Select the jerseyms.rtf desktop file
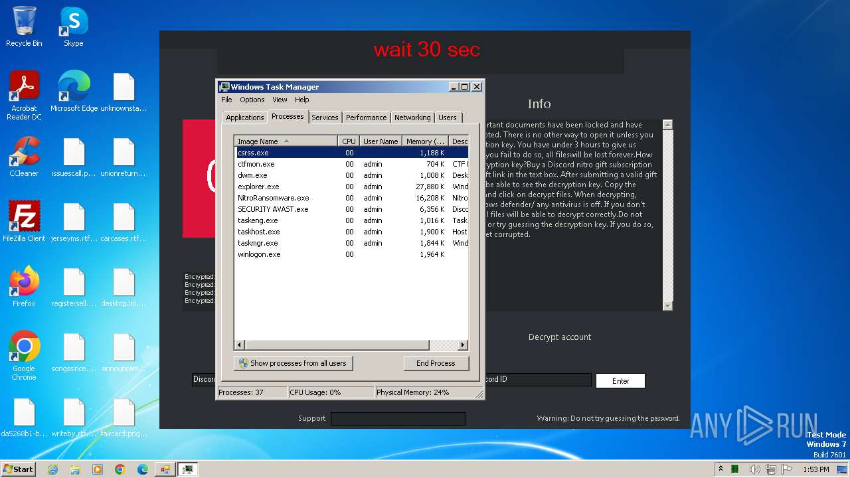Image resolution: width=850 pixels, height=478 pixels. pyautogui.click(x=74, y=222)
